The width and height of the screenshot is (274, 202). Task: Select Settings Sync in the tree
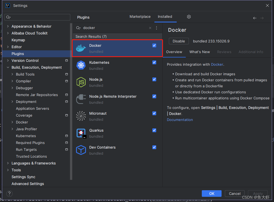point(23,177)
